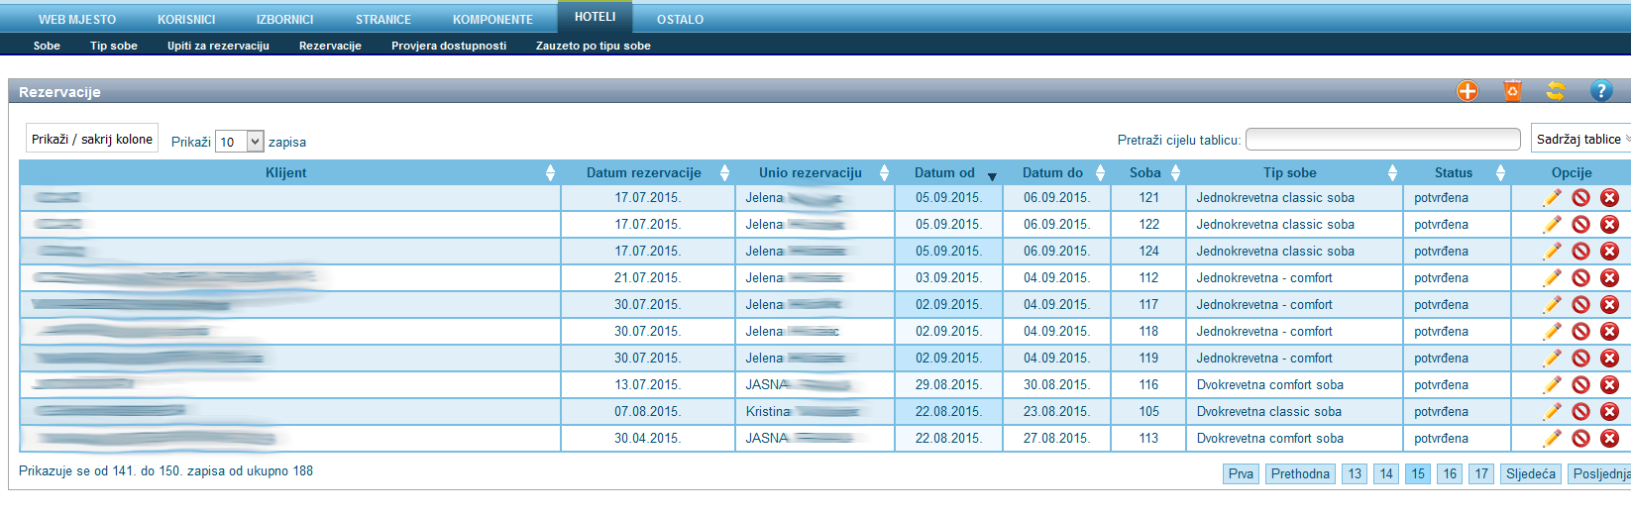Click the yellow refresh arrows icon
1631x517 pixels.
(1556, 91)
